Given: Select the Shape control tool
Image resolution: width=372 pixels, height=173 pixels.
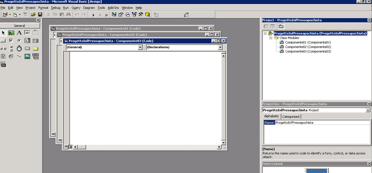Looking at the screenshot, I should [11, 56].
